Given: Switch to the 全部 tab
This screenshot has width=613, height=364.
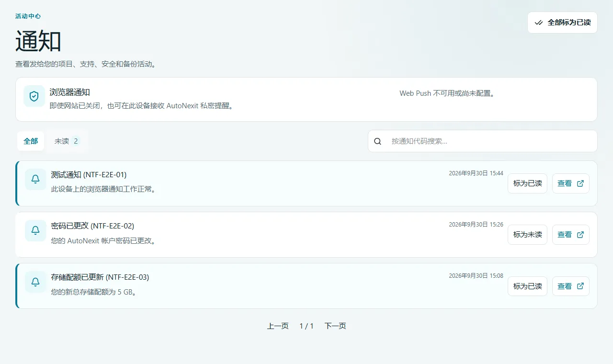Looking at the screenshot, I should pos(31,141).
